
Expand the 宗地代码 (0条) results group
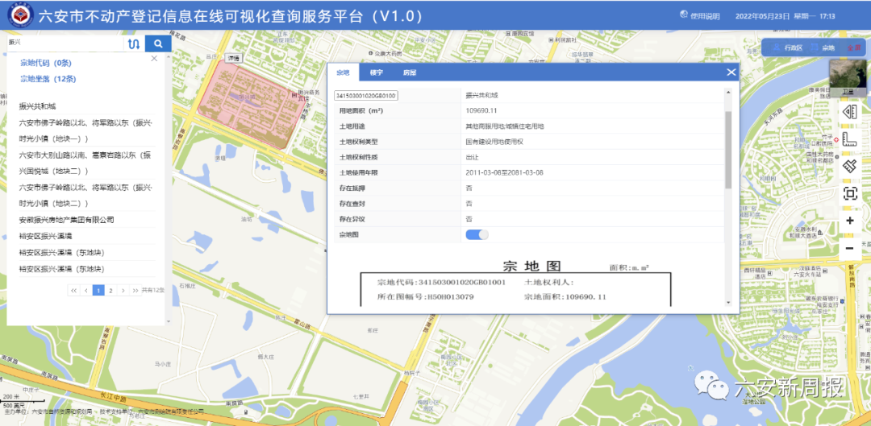46,62
